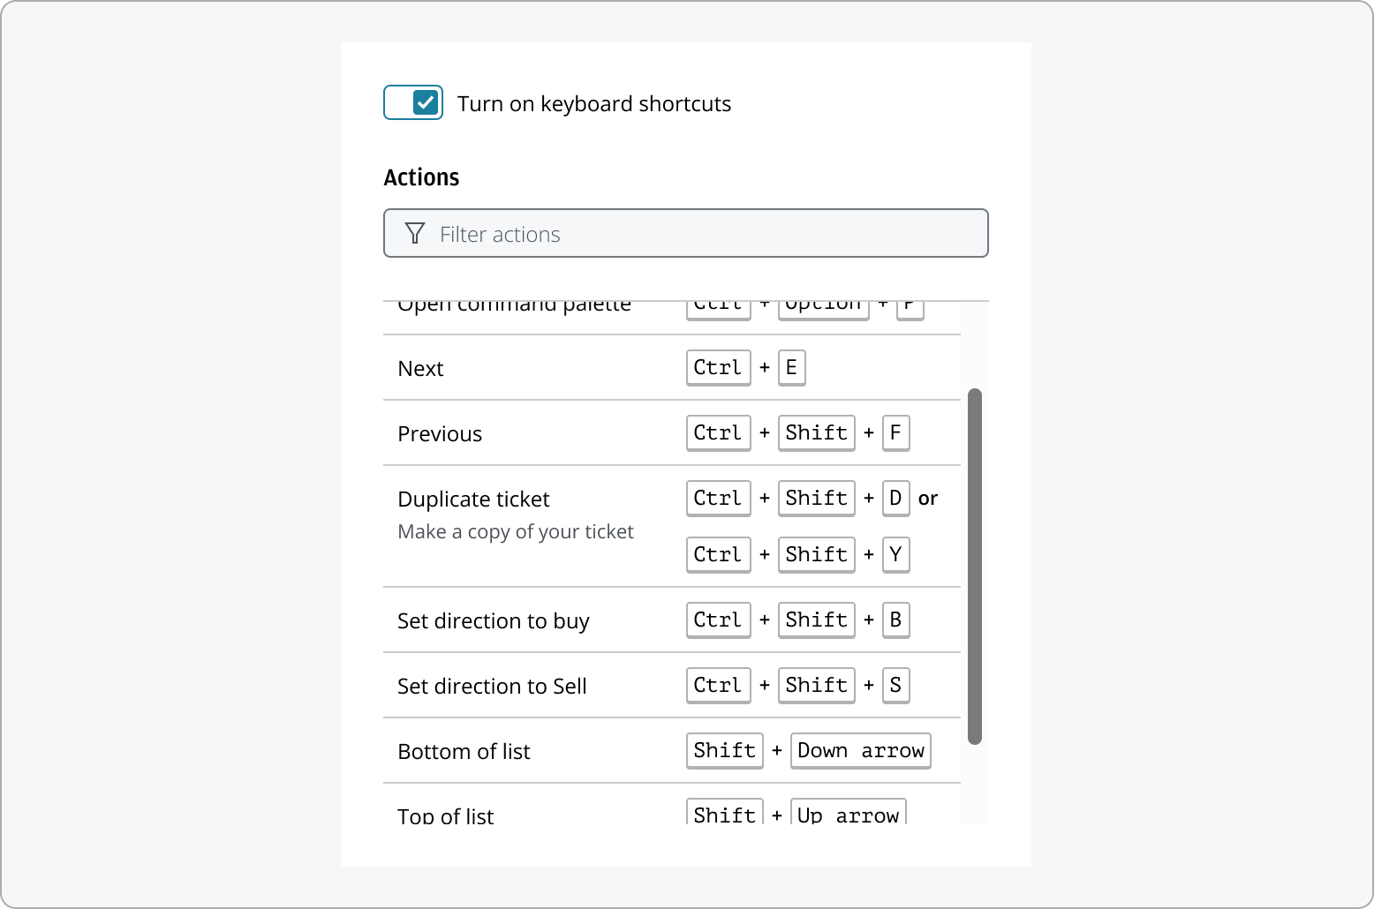Screen dimensions: 1374x909
Task: Click the Set direction to Sell label
Action: [x=492, y=686]
